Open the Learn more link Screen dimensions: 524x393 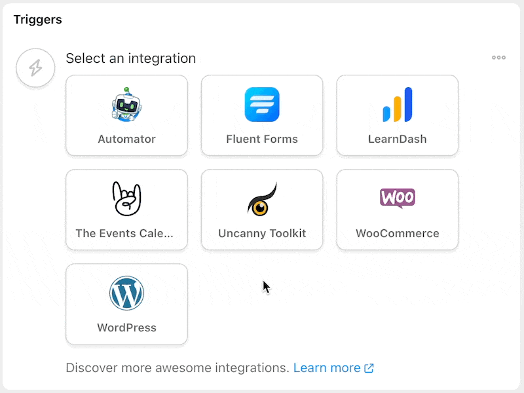click(x=328, y=367)
